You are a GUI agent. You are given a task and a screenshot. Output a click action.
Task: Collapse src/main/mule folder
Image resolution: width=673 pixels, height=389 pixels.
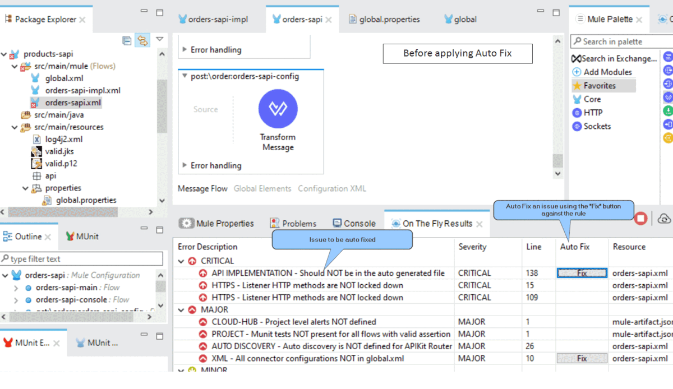(x=15, y=66)
